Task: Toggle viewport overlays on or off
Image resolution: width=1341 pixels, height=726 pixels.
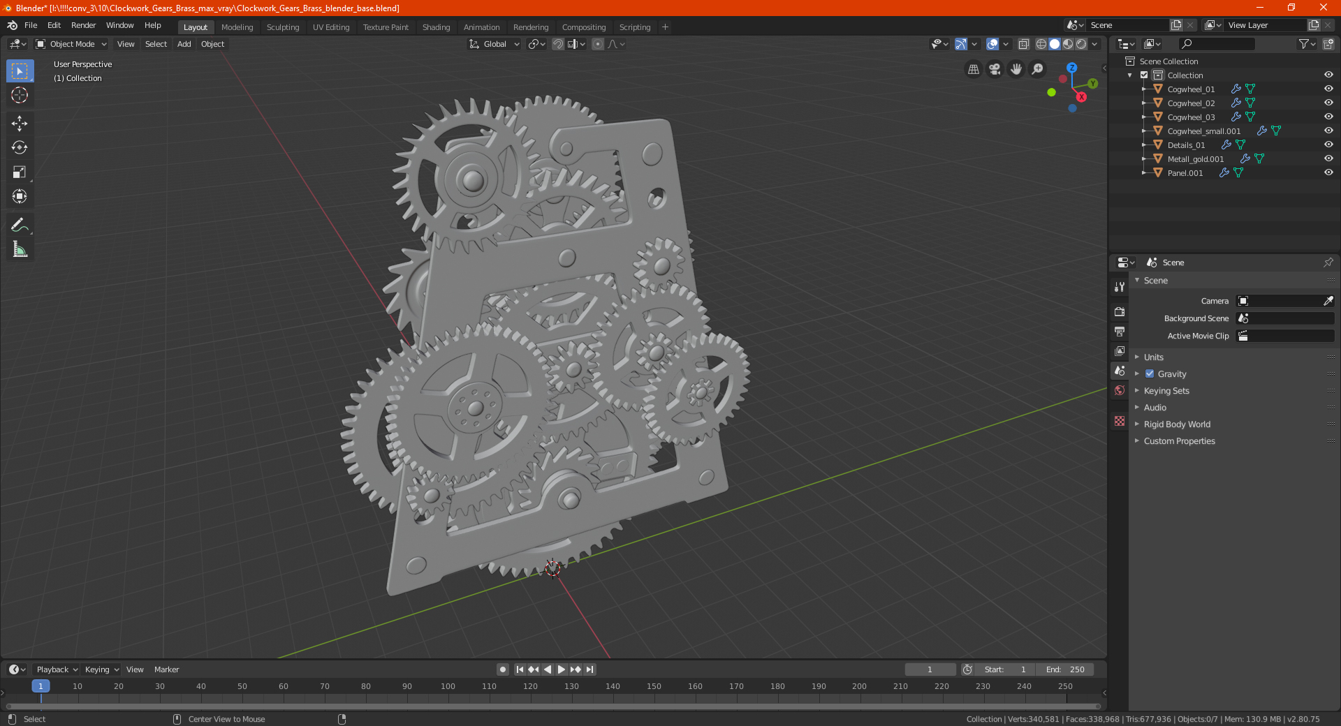Action: [x=992, y=44]
